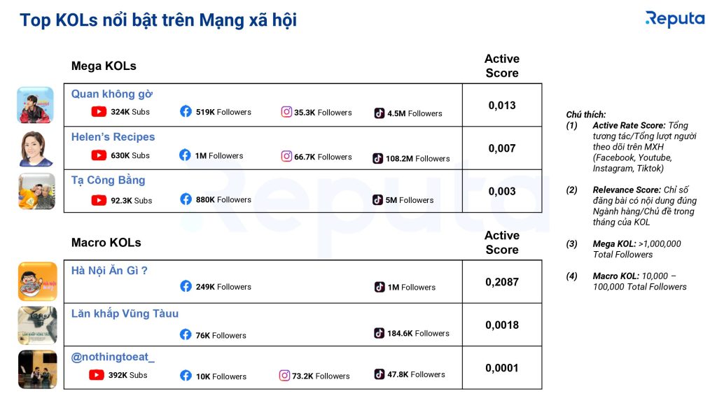This screenshot has height=403, width=717.
Task: Select the Hà Nội Ăn Gì ? title
Action: 109,271
